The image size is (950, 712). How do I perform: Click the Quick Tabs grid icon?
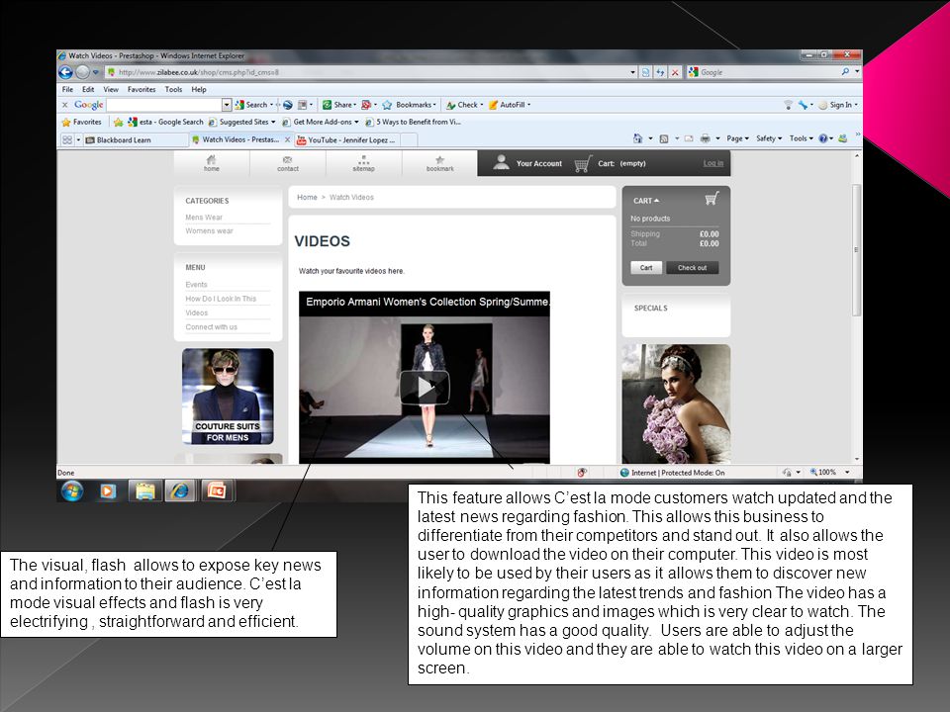coord(67,139)
